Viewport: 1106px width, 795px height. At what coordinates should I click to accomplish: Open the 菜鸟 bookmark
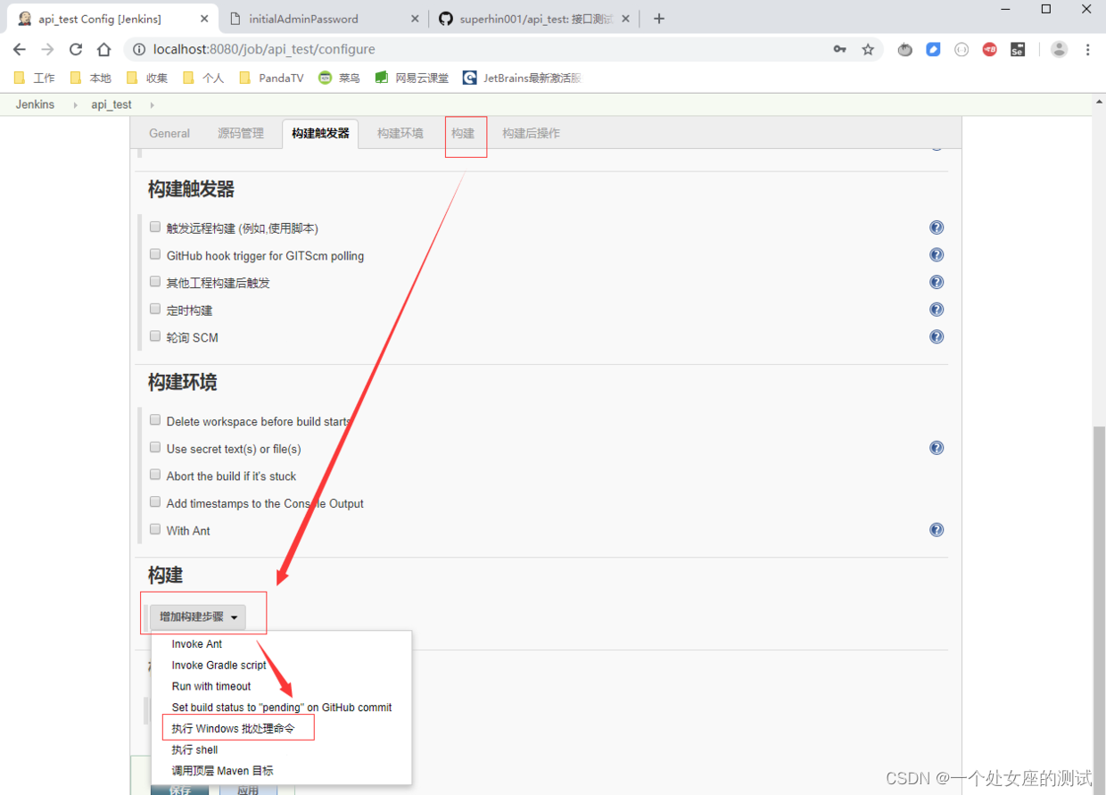[340, 79]
